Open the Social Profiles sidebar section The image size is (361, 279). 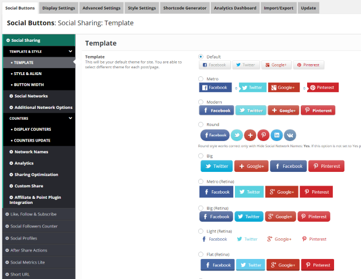coord(39,238)
